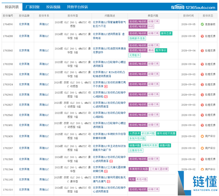219x196 pixels.
Task: Click red status icon in row 1763843
Action: coord(202,51)
